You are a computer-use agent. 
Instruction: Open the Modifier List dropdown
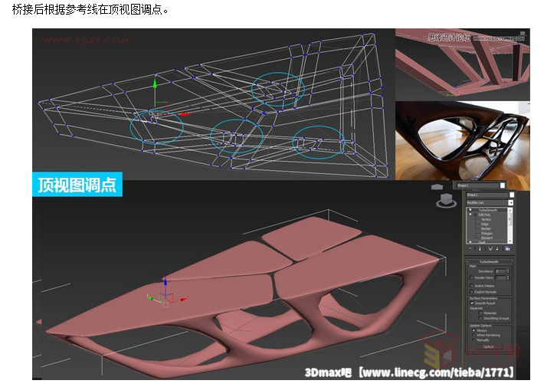click(510, 202)
